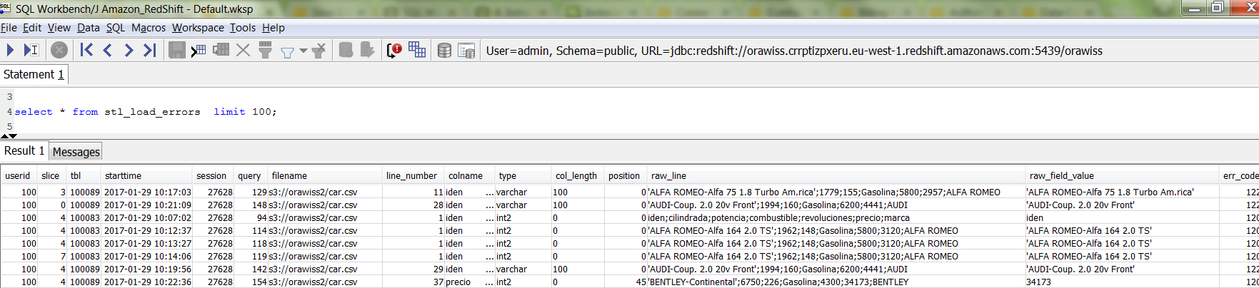Select raw_field_value cell '34173'

1121,282
